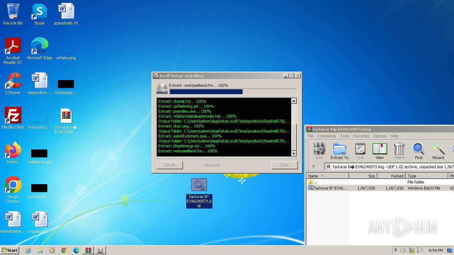Screen dimensions: 454x255
Task: Open Edge from the taskbar
Action: (76, 250)
